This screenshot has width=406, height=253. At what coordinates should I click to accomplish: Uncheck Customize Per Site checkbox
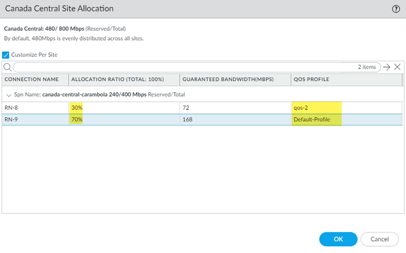pyautogui.click(x=6, y=55)
